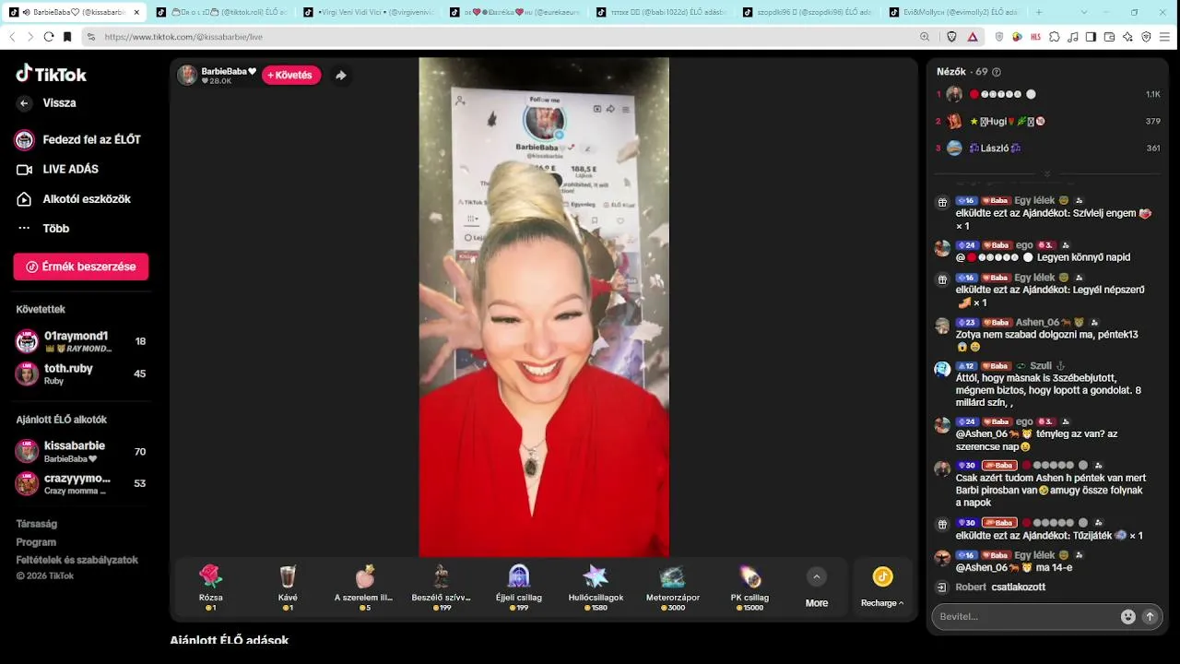The image size is (1180, 664).
Task: Go back with the Vissza arrow
Action: click(25, 103)
